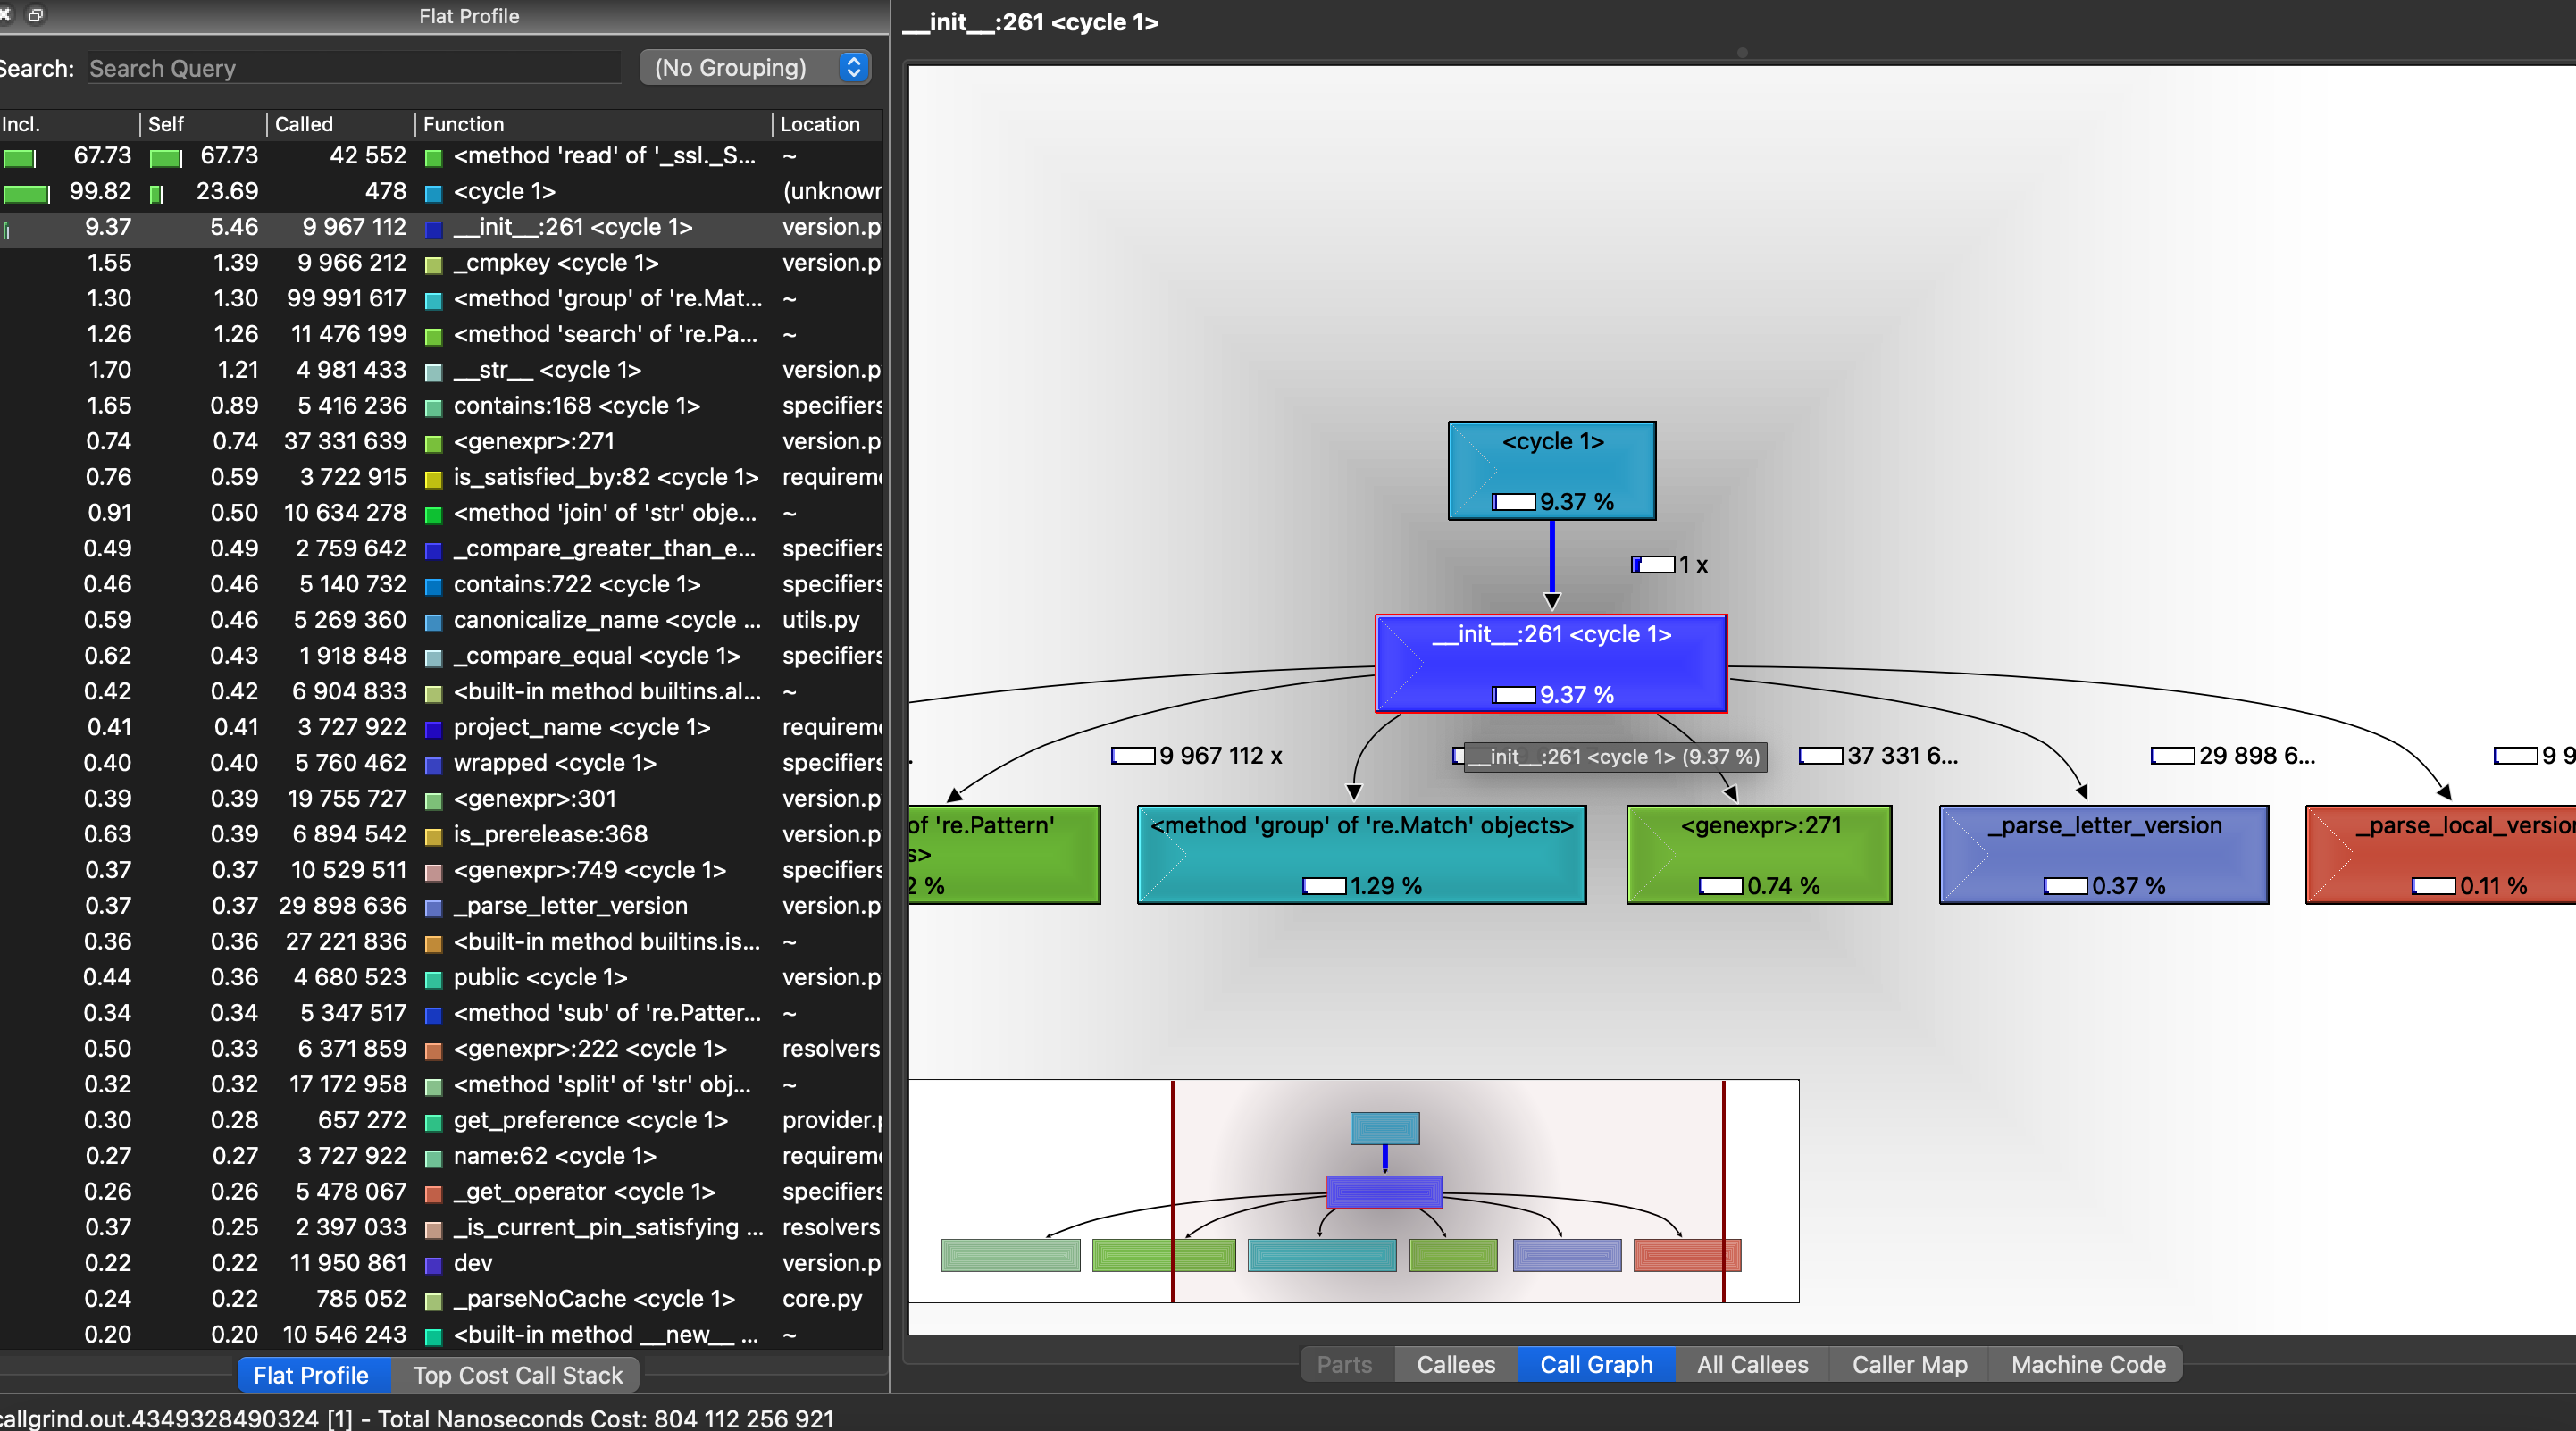Click the call graph overview minimap
The width and height of the screenshot is (2576, 1431).
pos(1353,1191)
